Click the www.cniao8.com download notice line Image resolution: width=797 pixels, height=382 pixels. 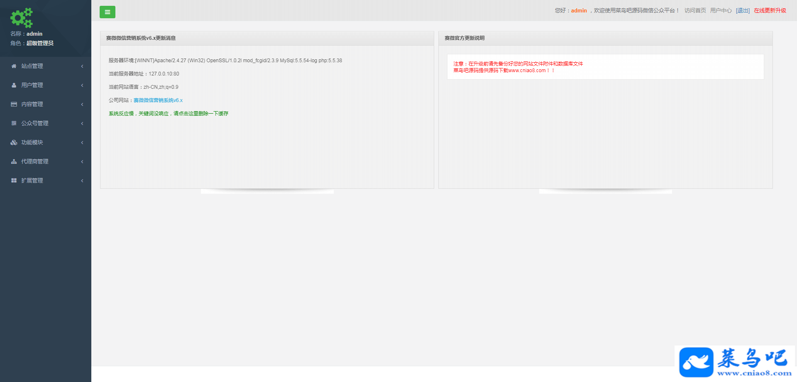click(x=504, y=71)
